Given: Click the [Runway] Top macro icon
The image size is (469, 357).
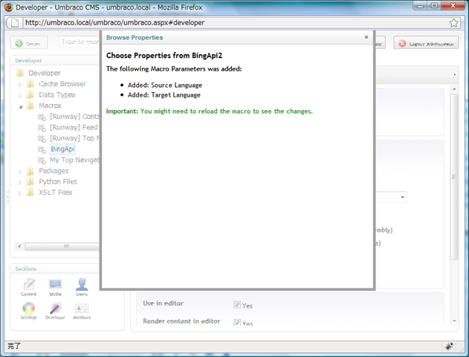Looking at the screenshot, I should point(42,138).
